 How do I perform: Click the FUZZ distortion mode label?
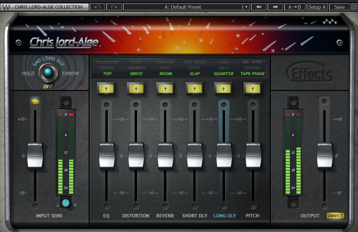(x=136, y=62)
